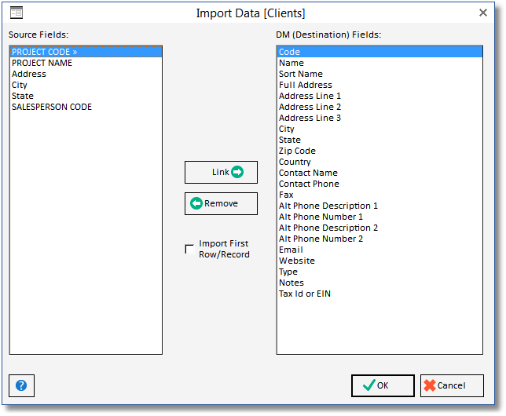This screenshot has height=416, width=506.
Task: Select Country destination field
Action: 379,162
